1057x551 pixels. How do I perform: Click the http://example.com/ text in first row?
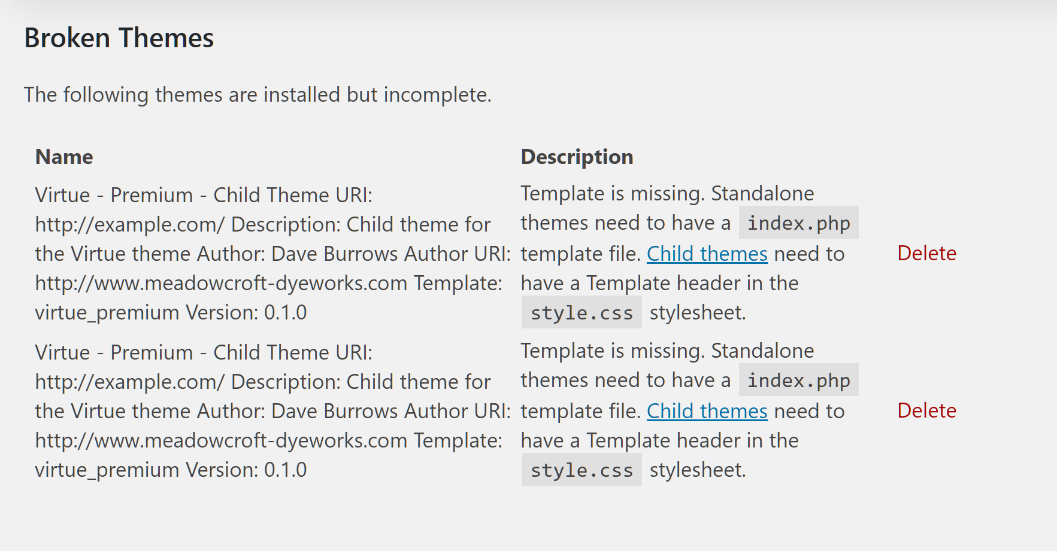point(129,224)
